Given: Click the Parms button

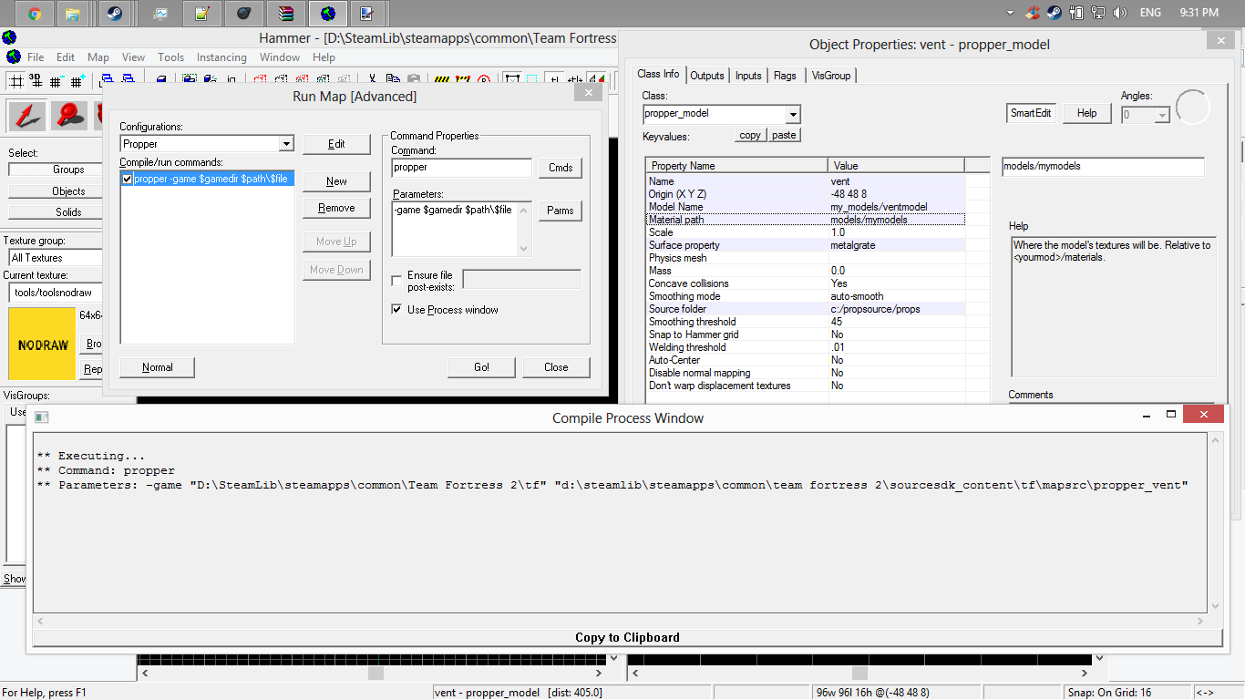Looking at the screenshot, I should [x=561, y=211].
